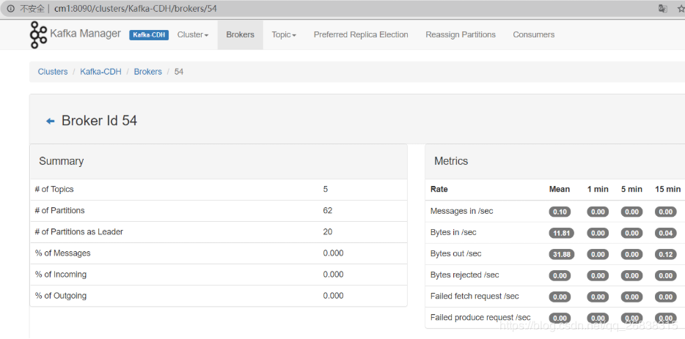Image resolution: width=685 pixels, height=339 pixels.
Task: Click the 0.04 Bytes in 15 min badge
Action: 666,234
